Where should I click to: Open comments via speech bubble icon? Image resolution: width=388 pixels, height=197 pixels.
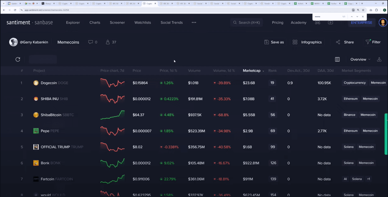[90, 42]
